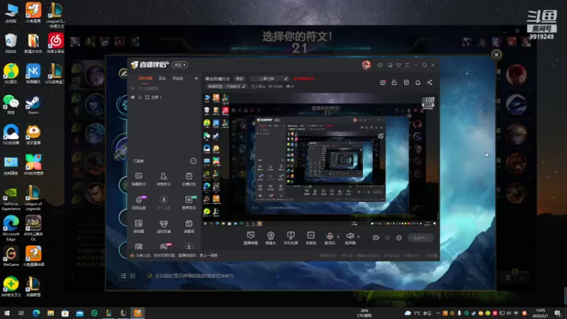Image resolution: width=567 pixels, height=319 pixels.
Task: Select the second scene tab
Action: click(162, 79)
